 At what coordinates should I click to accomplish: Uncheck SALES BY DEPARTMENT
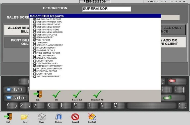(x=35, y=25)
